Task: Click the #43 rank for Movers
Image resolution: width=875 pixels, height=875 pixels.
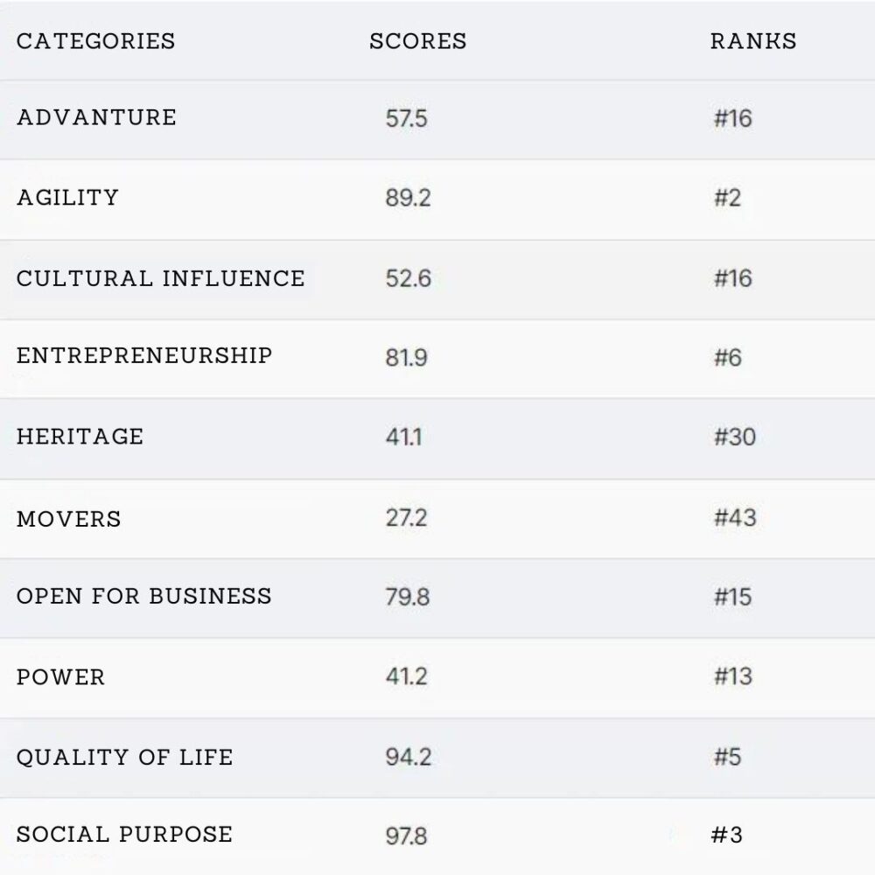Action: click(734, 518)
